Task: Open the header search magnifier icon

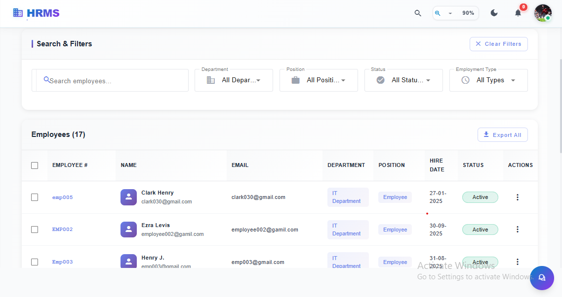Action: 418,13
